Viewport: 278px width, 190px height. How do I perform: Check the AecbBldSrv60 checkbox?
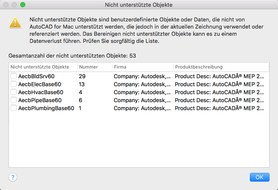pyautogui.click(x=14, y=76)
